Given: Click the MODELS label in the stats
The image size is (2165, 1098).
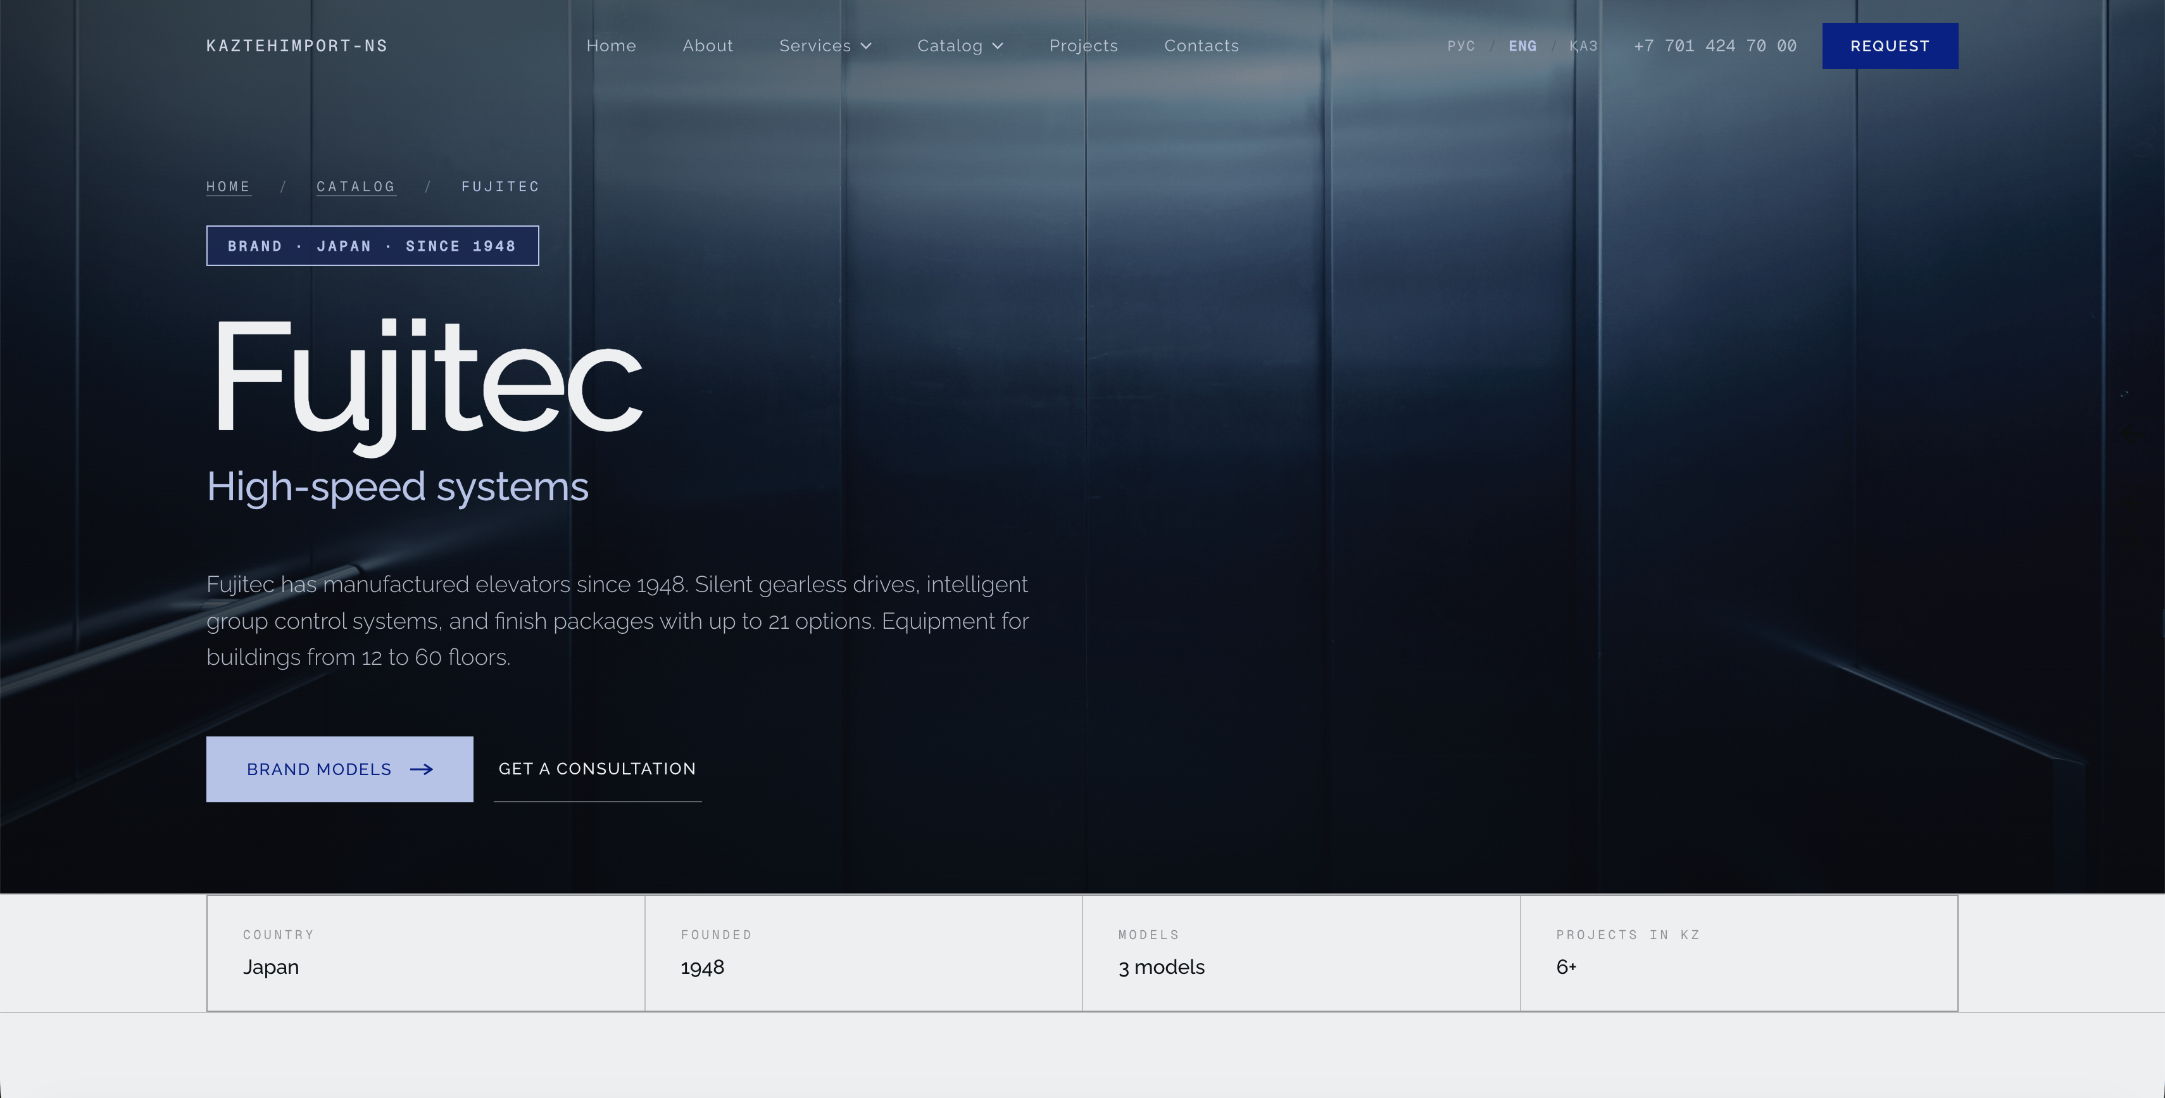Looking at the screenshot, I should pos(1149,935).
